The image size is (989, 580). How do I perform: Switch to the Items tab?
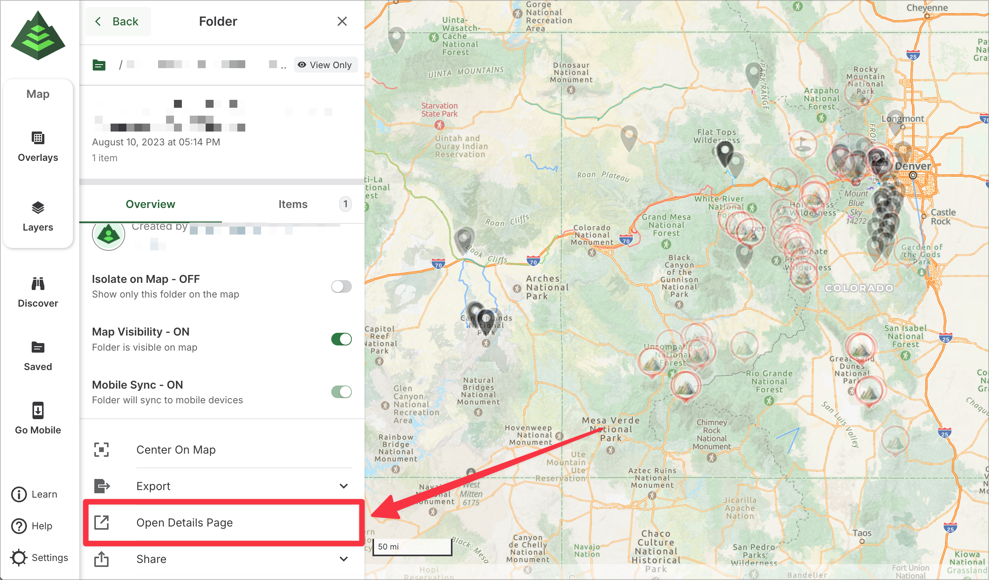point(293,204)
